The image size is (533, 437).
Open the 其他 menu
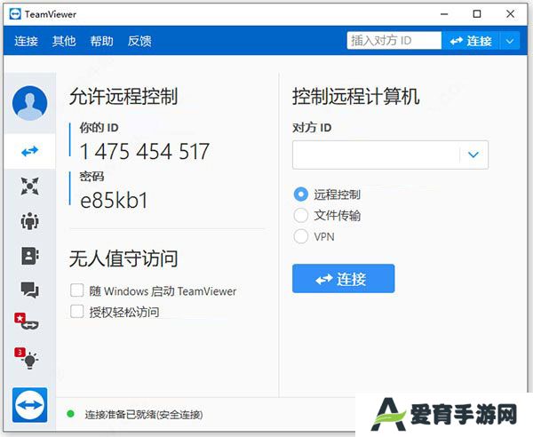pos(64,41)
